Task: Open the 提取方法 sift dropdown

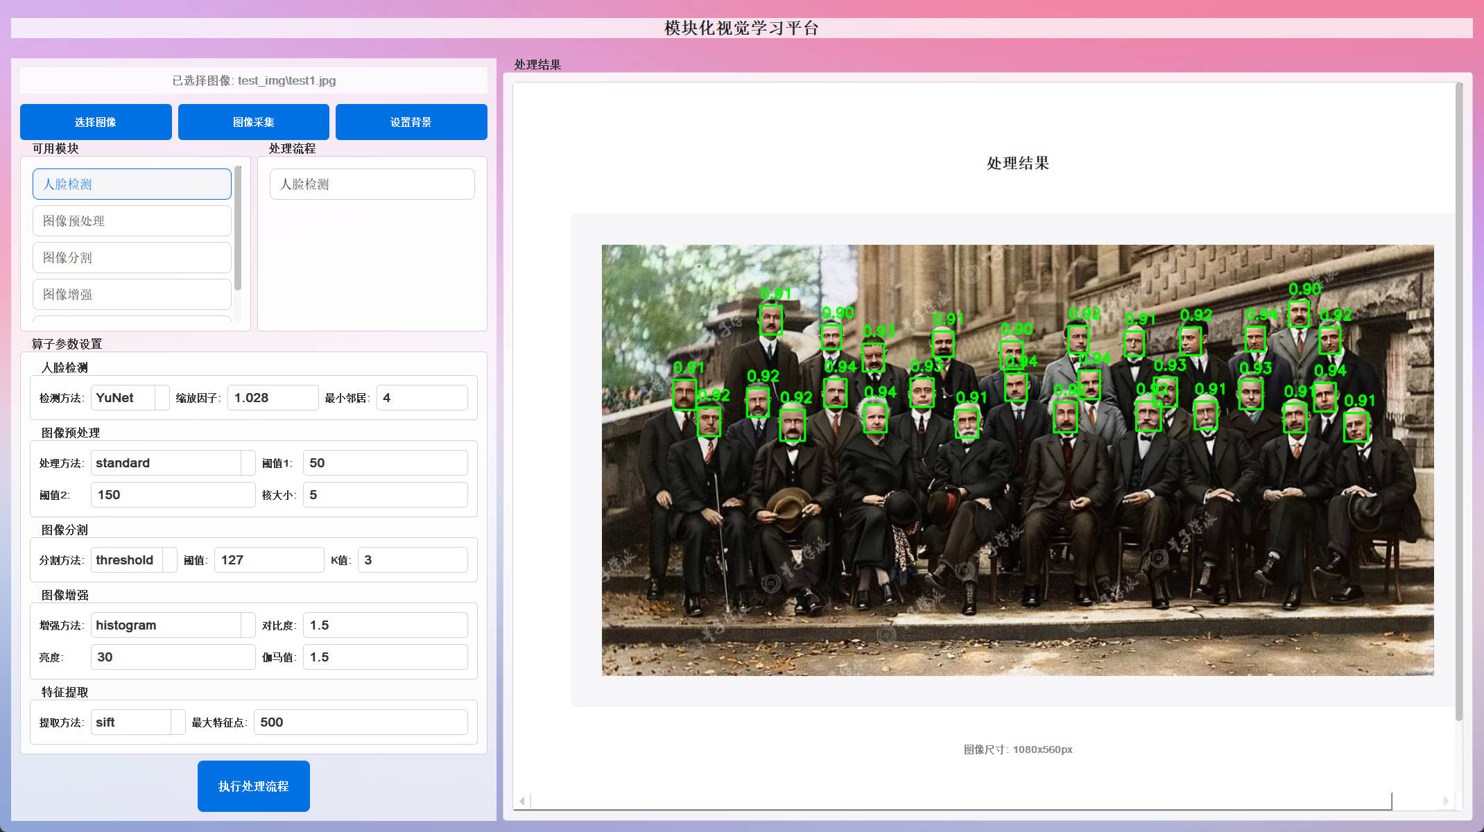Action: 137,722
